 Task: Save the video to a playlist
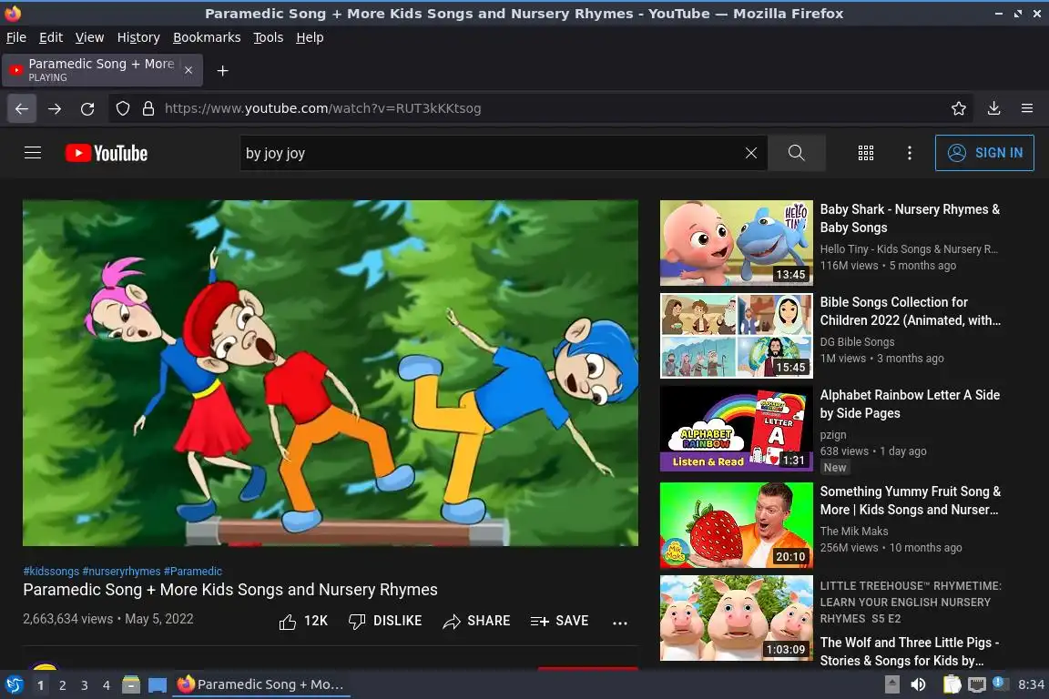[559, 622]
